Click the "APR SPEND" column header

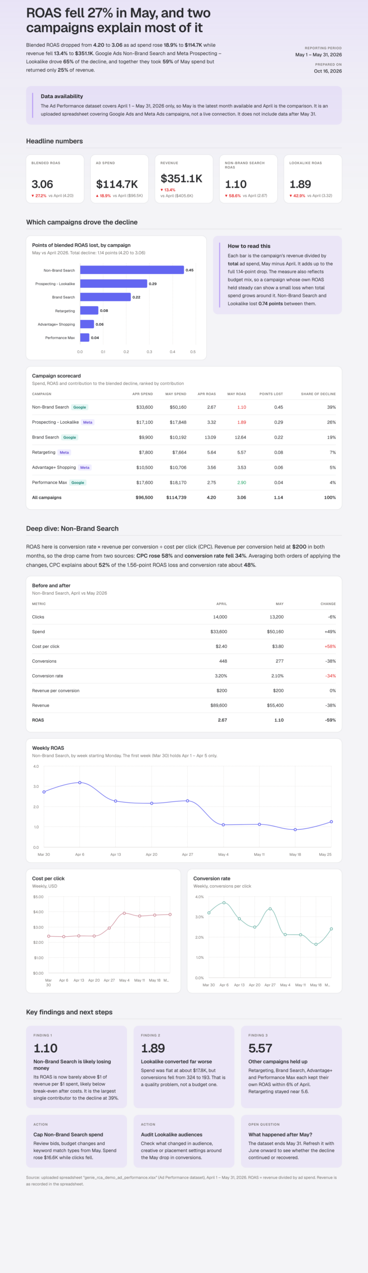click(x=143, y=394)
